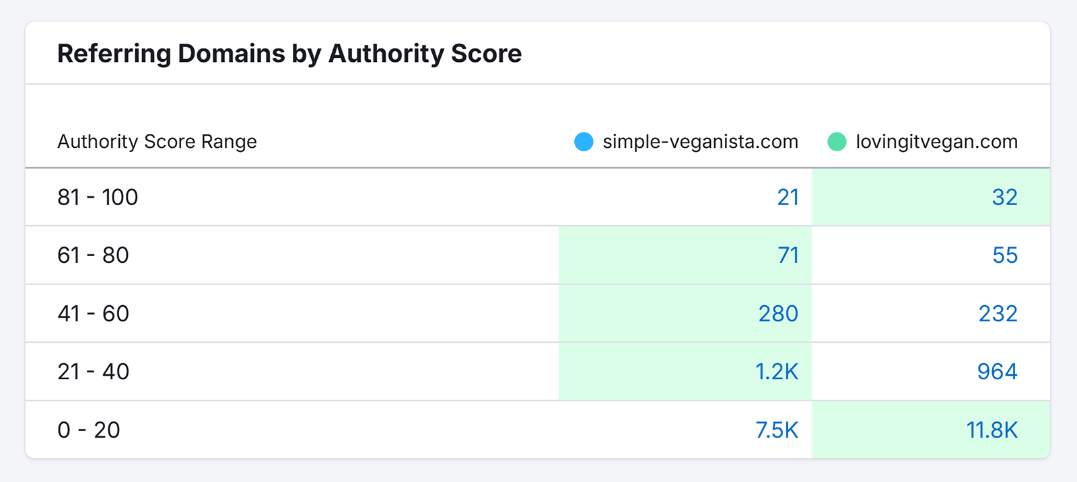Click the Referring Domains by Authority Score title
Viewport: 1077px width, 482px height.
[289, 54]
